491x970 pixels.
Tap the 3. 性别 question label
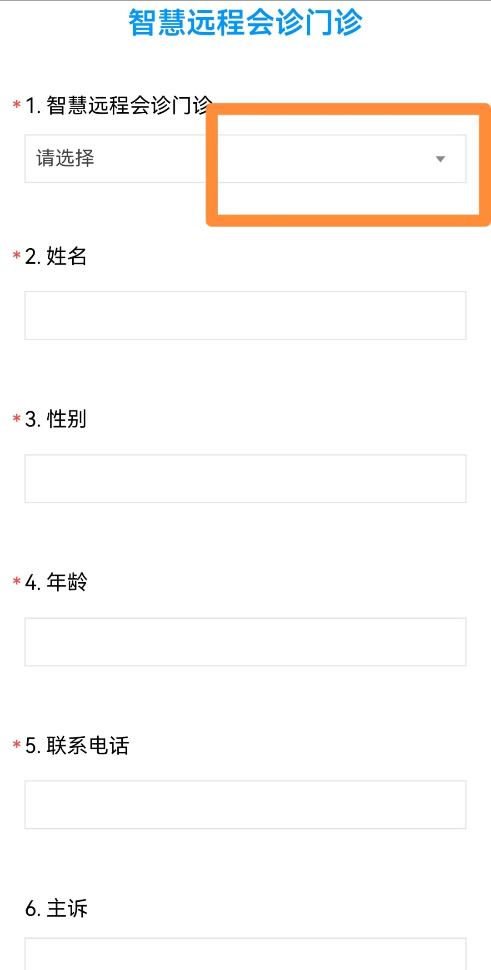click(56, 419)
